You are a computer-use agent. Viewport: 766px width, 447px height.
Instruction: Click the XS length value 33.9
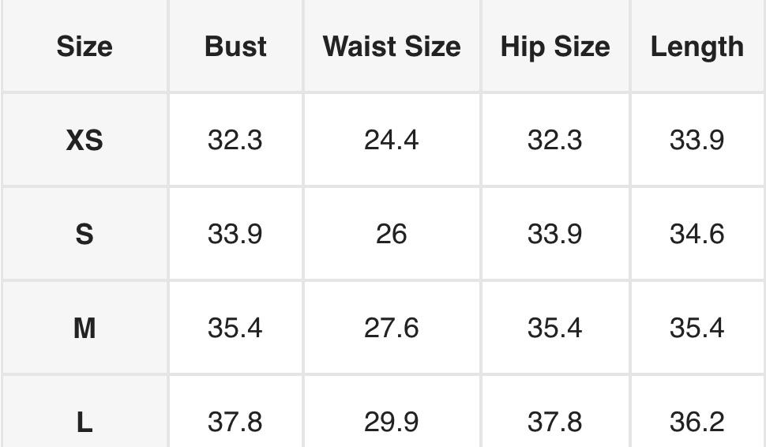[x=697, y=141]
